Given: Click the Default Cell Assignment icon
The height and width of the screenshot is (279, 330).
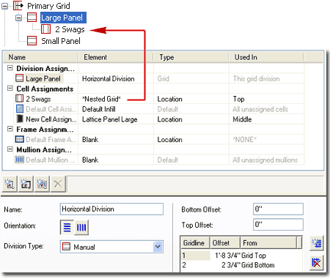Looking at the screenshot, I should 20,109.
